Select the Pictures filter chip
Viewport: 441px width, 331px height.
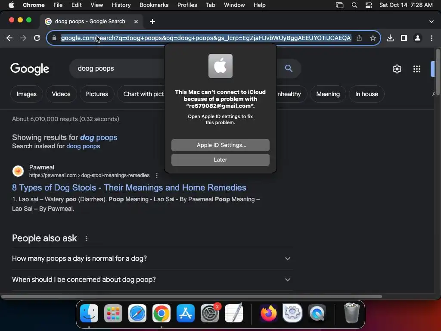tap(97, 94)
